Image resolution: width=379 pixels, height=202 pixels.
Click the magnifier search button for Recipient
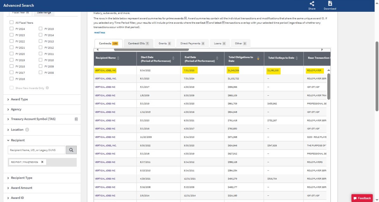pos(71,150)
